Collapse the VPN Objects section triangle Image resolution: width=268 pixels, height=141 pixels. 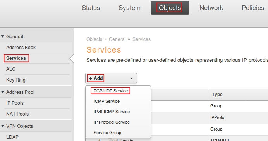3,126
